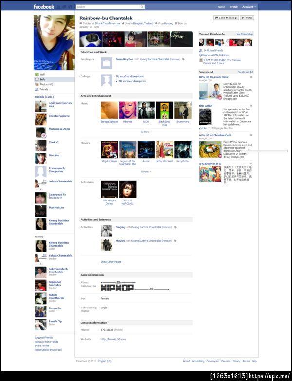Click the Farm Nay Pon employer icon

[x=107, y=63]
